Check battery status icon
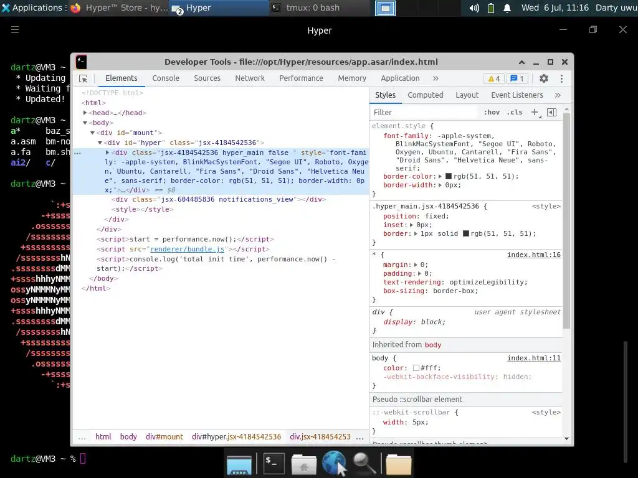The width and height of the screenshot is (638, 478). 491,8
